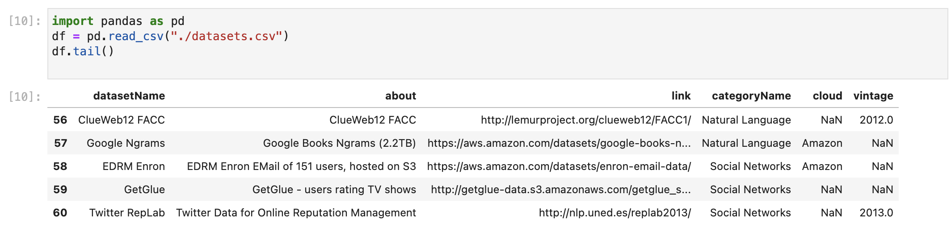
Task: Select row index 60
Action: tap(60, 213)
